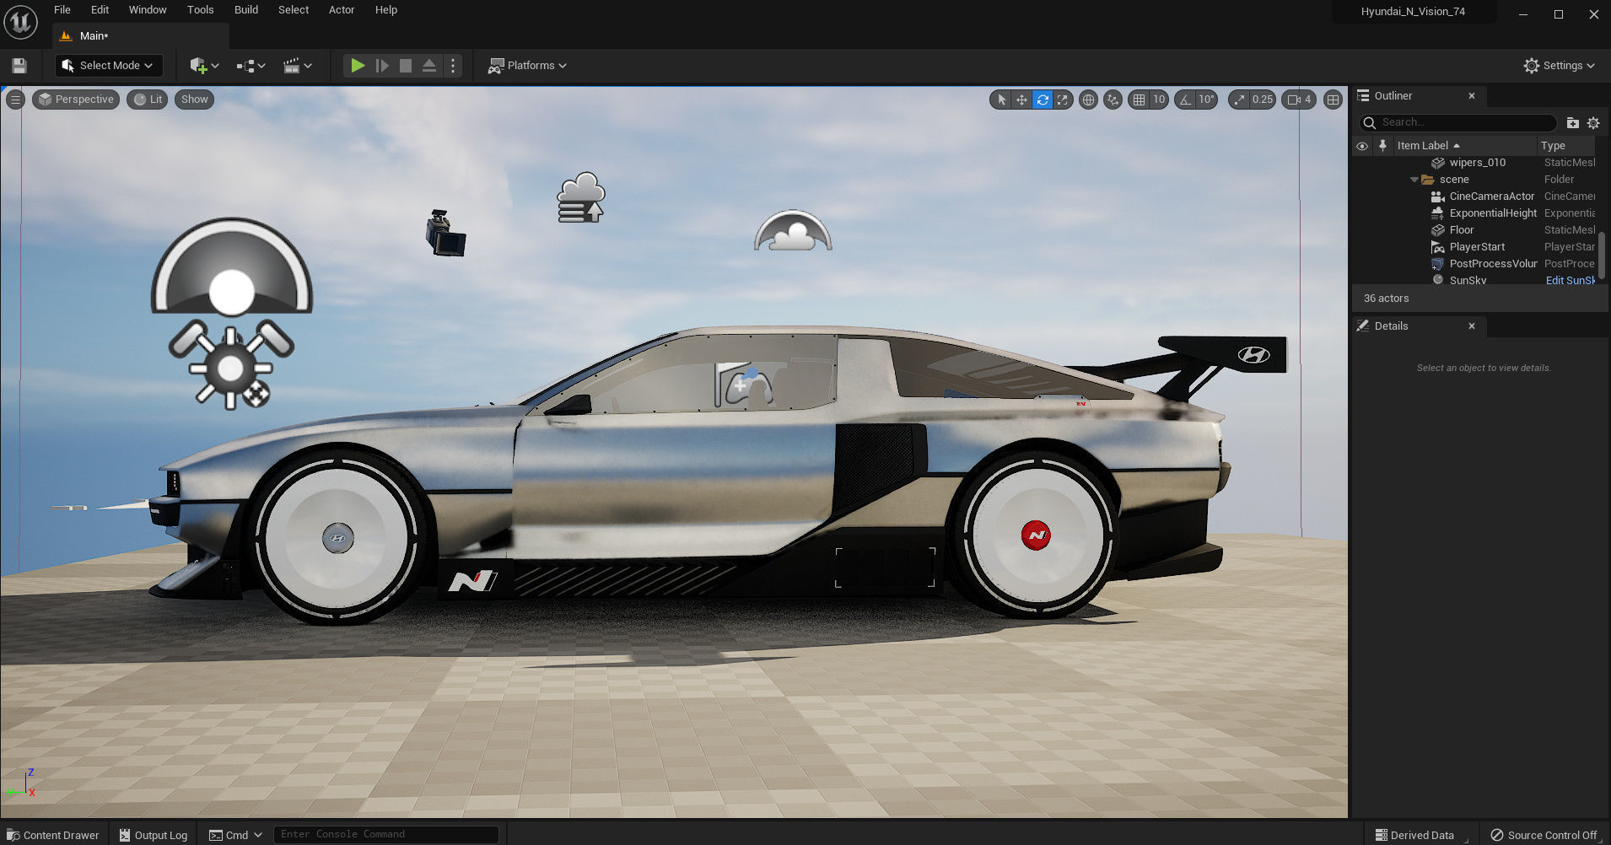
Task: Activate the Scale tool
Action: (x=1063, y=100)
